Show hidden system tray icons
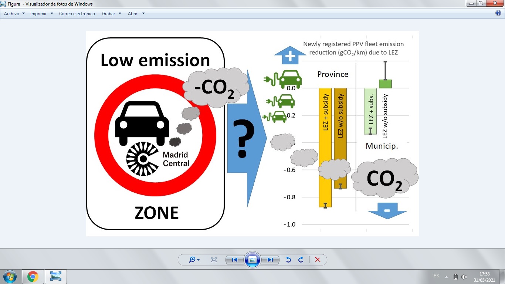 (446, 277)
